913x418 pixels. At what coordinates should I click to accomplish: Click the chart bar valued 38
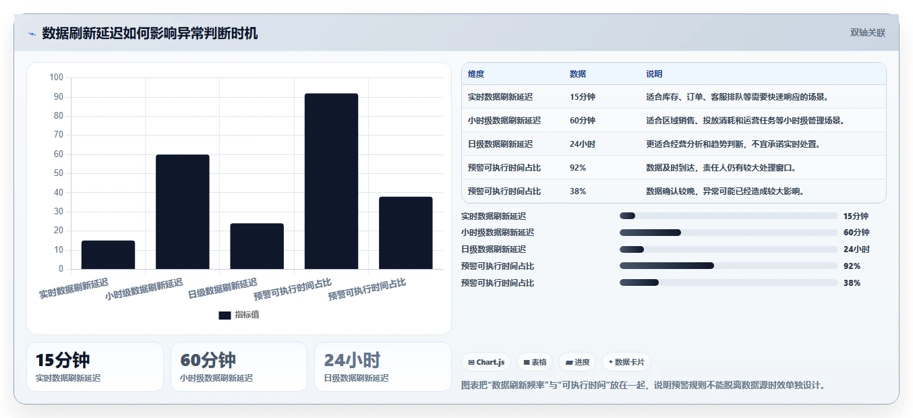[405, 233]
